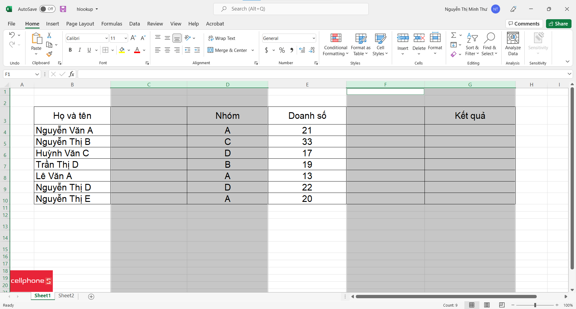Open the Name Box dropdown arrow
Image resolution: width=576 pixels, height=309 pixels.
37,74
